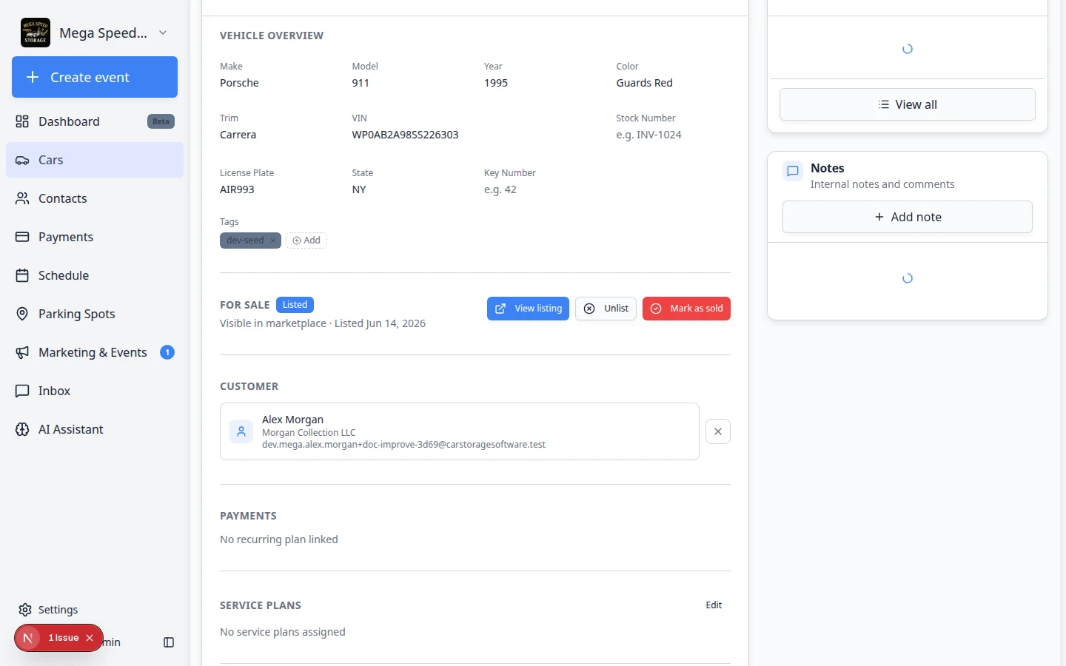Click the VIN value WP0AB2A98SS226303
The height and width of the screenshot is (666, 1066).
click(x=405, y=135)
